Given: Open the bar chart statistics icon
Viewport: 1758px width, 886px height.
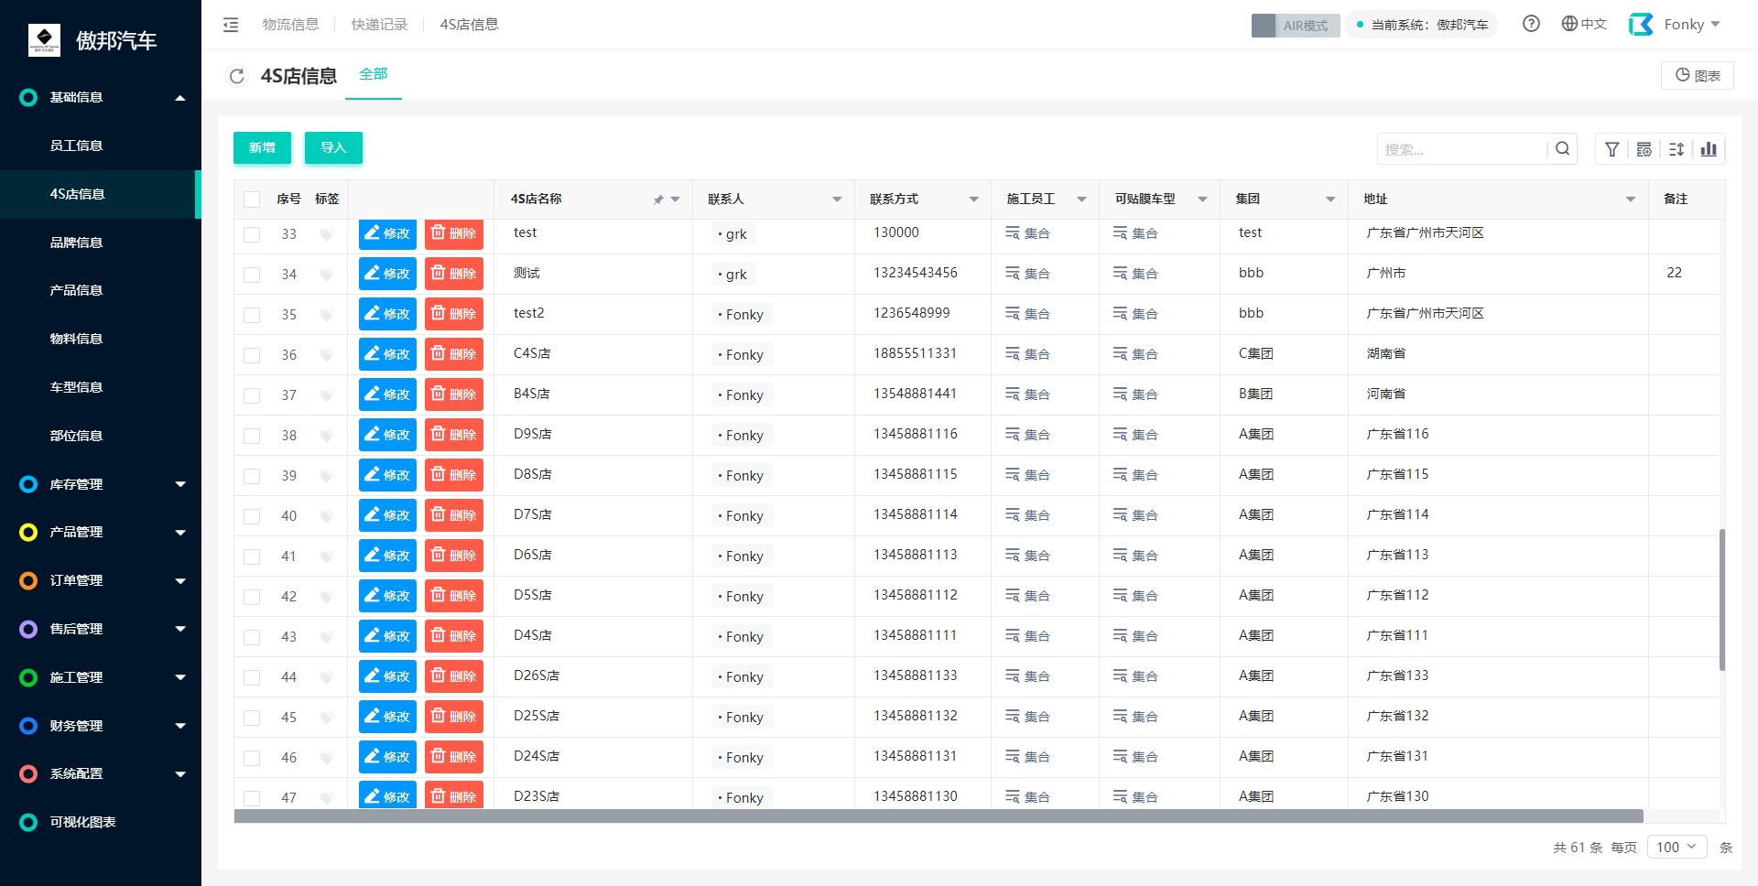Looking at the screenshot, I should click(x=1709, y=149).
